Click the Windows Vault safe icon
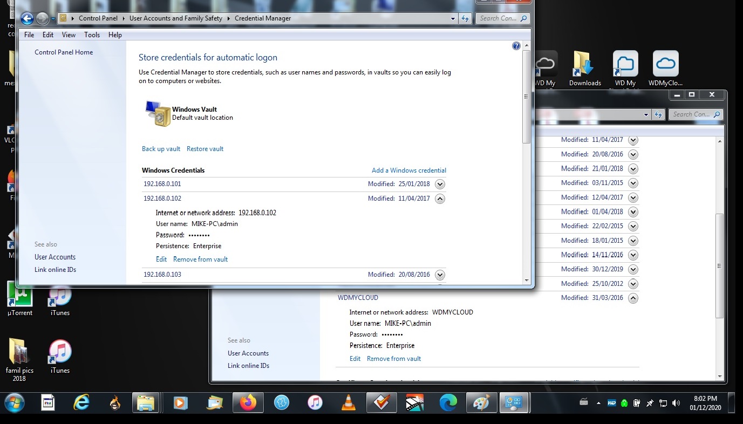 tap(158, 113)
